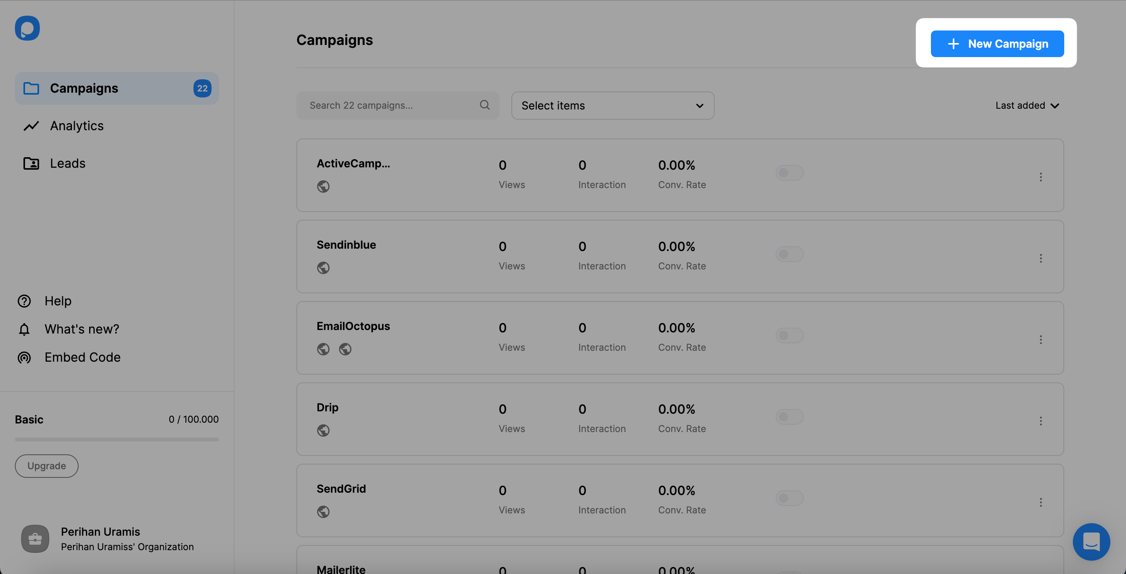This screenshot has width=1126, height=574.
Task: Expand the Last added sort dropdown
Action: (x=1027, y=105)
